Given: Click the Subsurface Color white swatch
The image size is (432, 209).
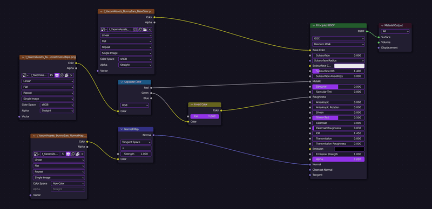Looking at the screenshot, I should pos(349,66).
